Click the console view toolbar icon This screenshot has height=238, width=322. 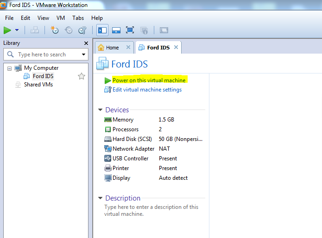(x=164, y=31)
